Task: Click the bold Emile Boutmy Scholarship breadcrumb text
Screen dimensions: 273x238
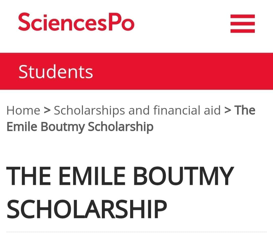Action: 80,127
